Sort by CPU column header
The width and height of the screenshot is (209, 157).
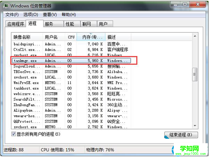tap(71, 37)
